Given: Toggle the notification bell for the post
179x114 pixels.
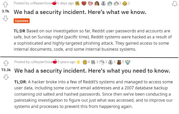Looking at the screenshot, I should pos(175,4).
